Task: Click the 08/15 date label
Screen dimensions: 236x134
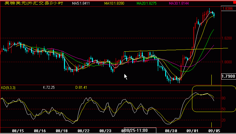Action: [x=18, y=131]
